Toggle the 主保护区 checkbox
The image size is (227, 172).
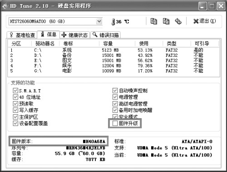pos(15,117)
